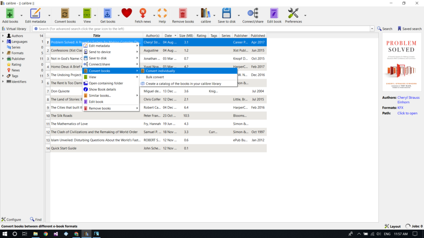Click the red heart donate icon
Viewport: 424px width, 238px height.
127,13
